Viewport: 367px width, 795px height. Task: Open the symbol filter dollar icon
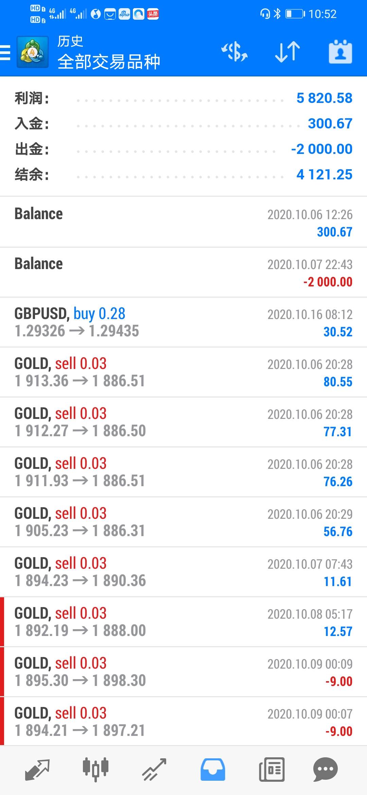coord(234,52)
